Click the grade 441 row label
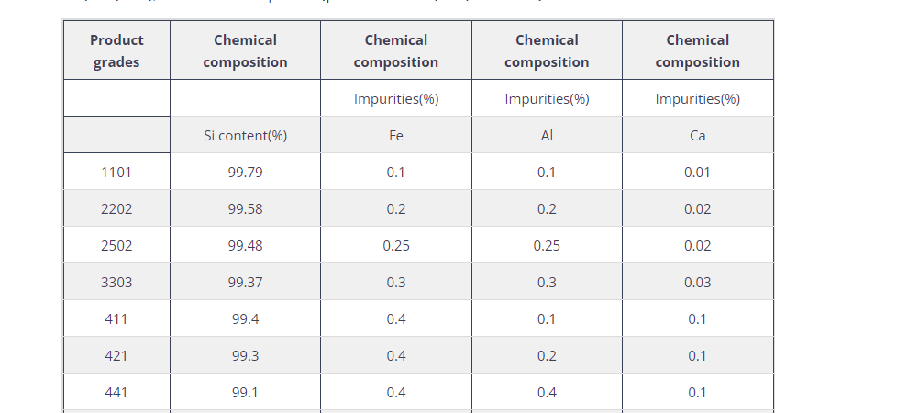The width and height of the screenshot is (897, 413). tap(116, 393)
